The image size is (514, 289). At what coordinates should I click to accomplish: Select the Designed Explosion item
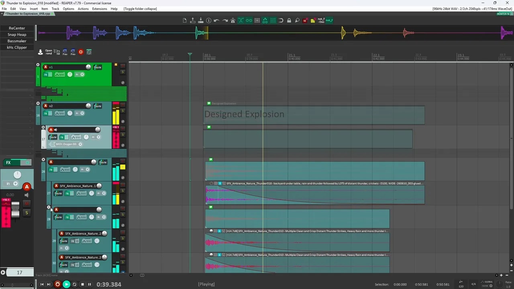314,115
